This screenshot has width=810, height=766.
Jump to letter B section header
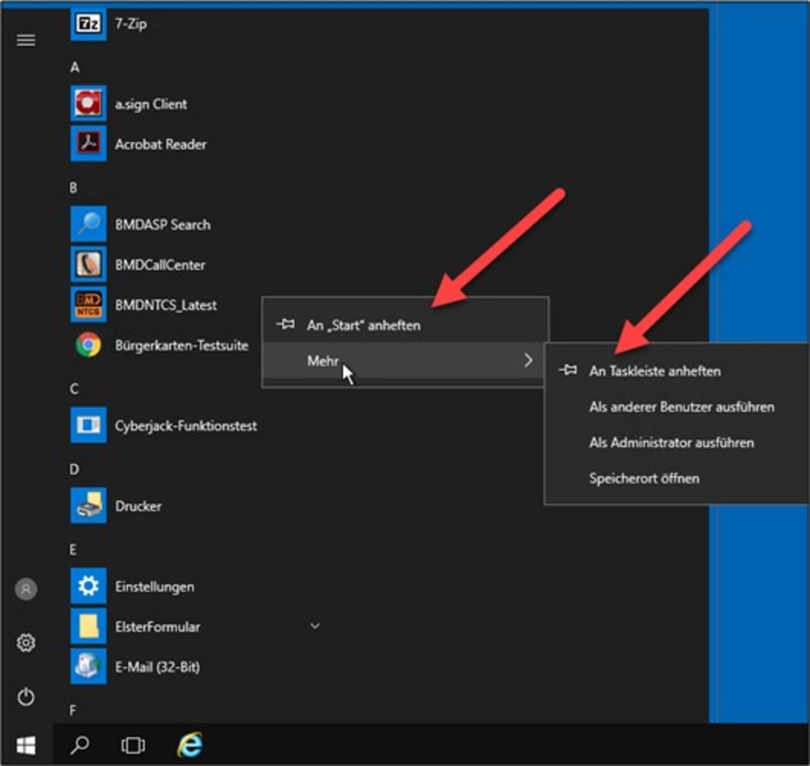(x=74, y=188)
